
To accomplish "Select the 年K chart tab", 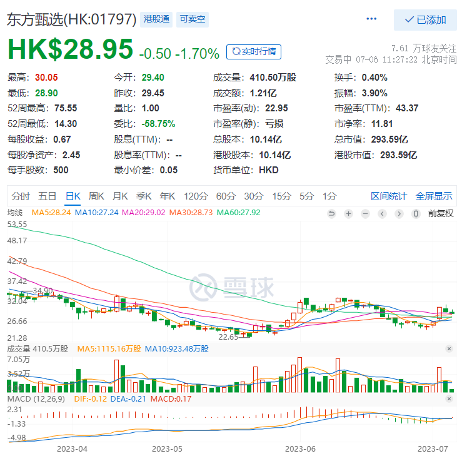I will pyautogui.click(x=168, y=196).
